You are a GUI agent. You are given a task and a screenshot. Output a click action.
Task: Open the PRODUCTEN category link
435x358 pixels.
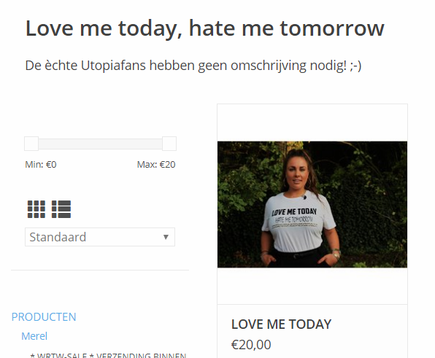pyautogui.click(x=44, y=316)
